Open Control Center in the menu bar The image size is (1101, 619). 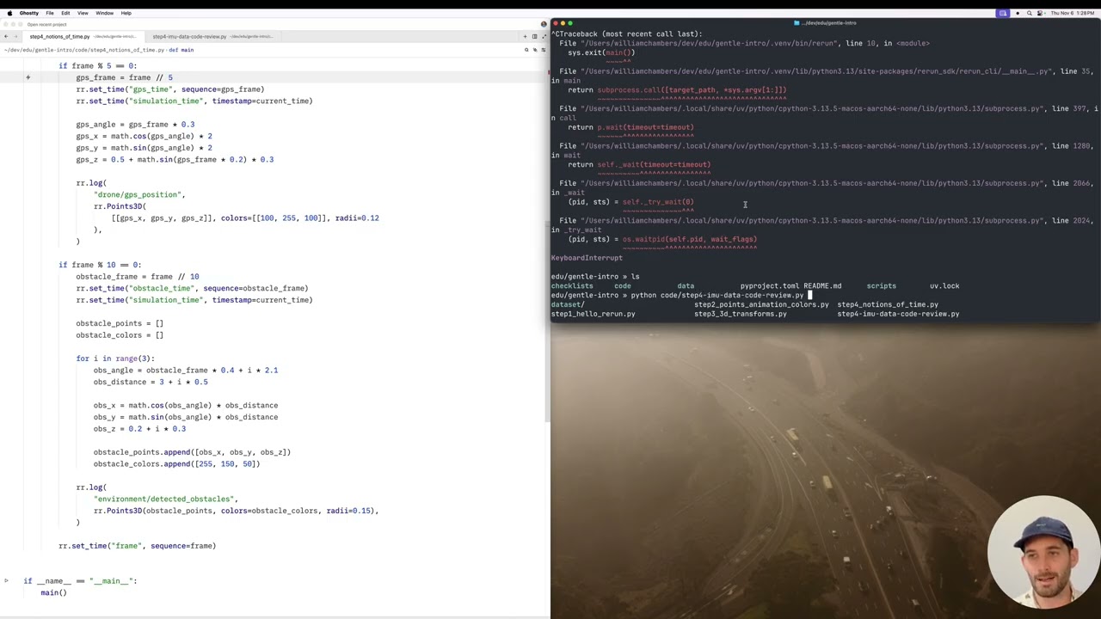(x=1040, y=13)
